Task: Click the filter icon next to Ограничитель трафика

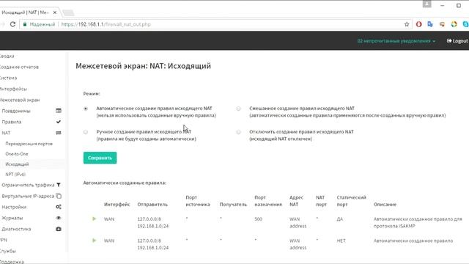Action: pyautogui.click(x=59, y=185)
